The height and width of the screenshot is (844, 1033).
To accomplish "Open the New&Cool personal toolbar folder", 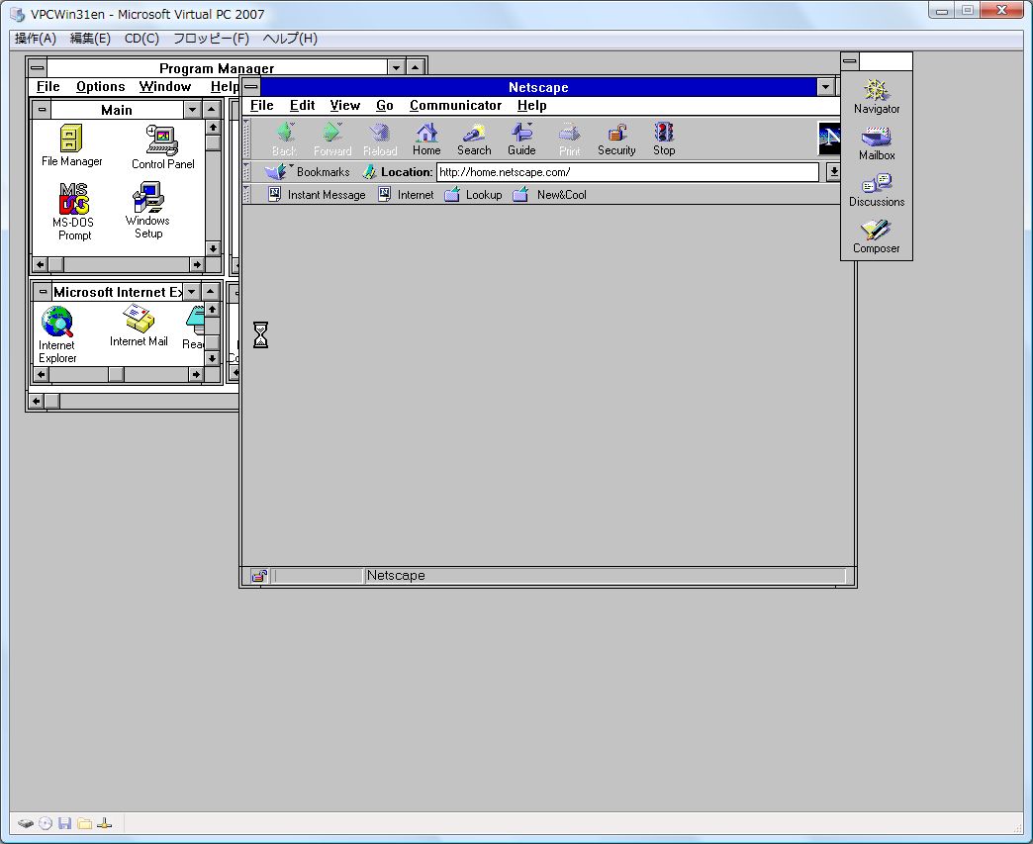I will tap(549, 194).
